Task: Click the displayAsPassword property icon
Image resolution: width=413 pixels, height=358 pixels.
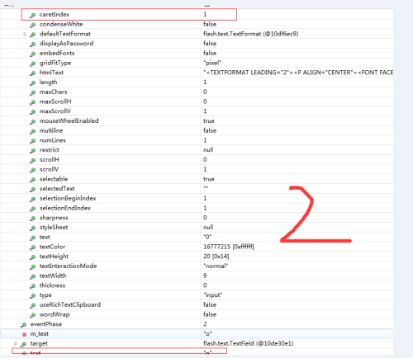Action: (33, 44)
